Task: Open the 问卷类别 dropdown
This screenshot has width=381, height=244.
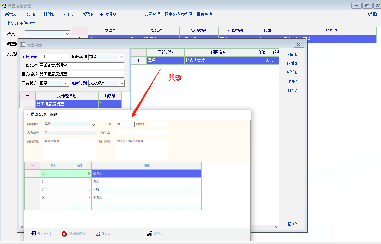Action: pos(121,57)
